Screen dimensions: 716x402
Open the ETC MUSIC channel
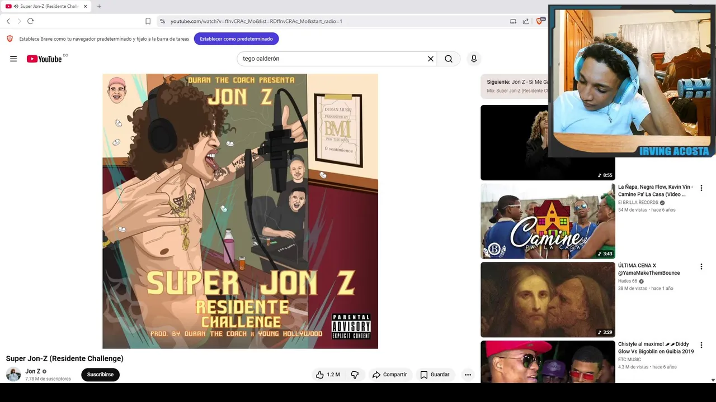(x=629, y=360)
